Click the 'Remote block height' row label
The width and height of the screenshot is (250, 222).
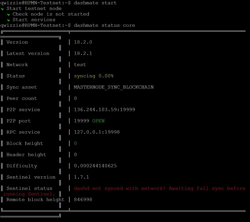tap(35, 200)
